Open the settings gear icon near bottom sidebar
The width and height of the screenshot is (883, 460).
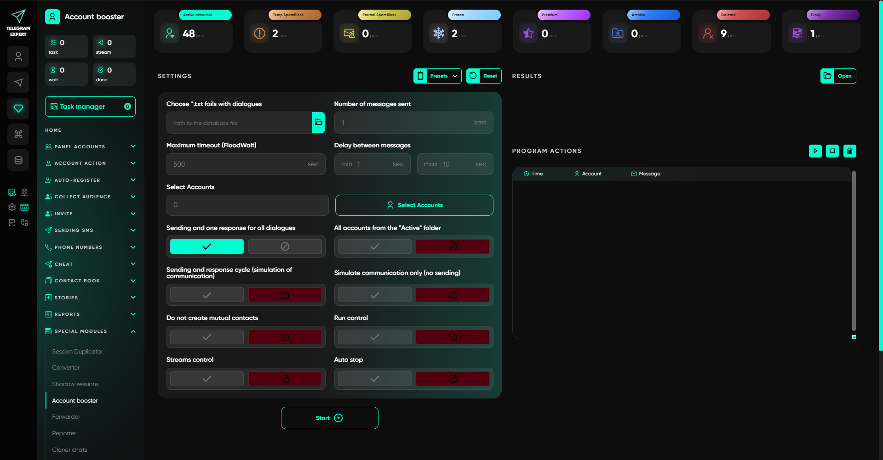pyautogui.click(x=11, y=208)
